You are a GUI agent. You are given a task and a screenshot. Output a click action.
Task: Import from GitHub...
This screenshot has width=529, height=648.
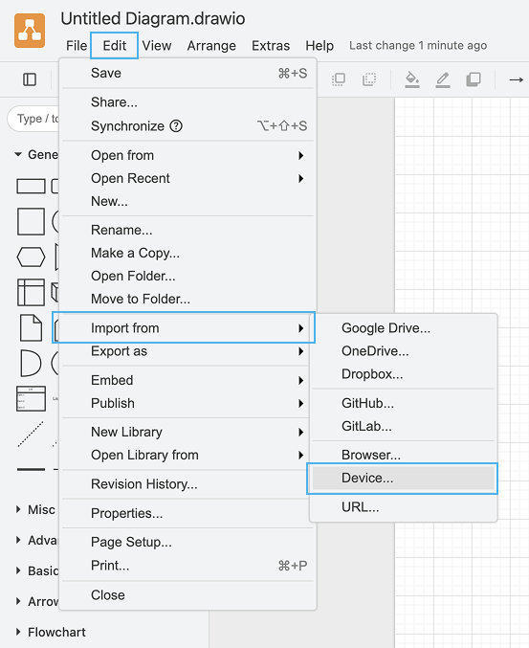[x=404, y=403]
